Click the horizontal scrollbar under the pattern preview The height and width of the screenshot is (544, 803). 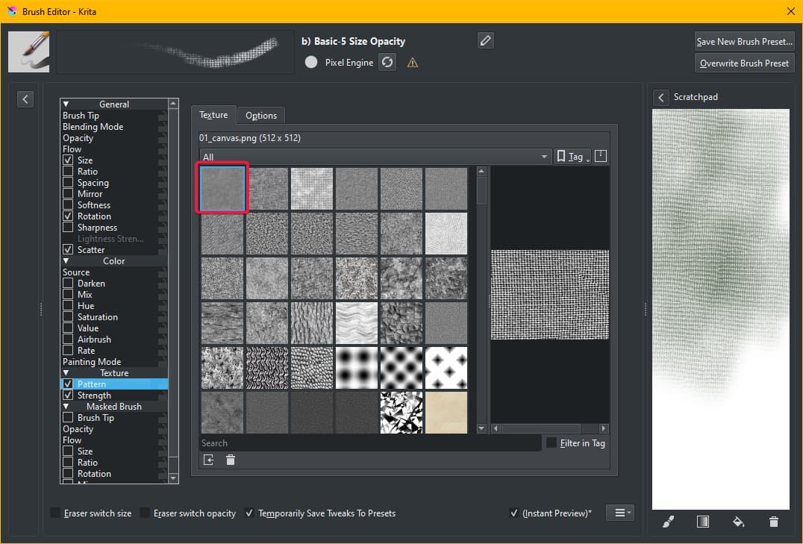[549, 429]
